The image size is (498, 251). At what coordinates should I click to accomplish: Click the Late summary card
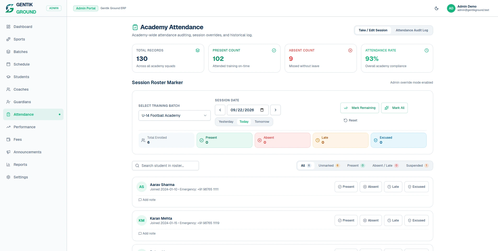[341, 140]
